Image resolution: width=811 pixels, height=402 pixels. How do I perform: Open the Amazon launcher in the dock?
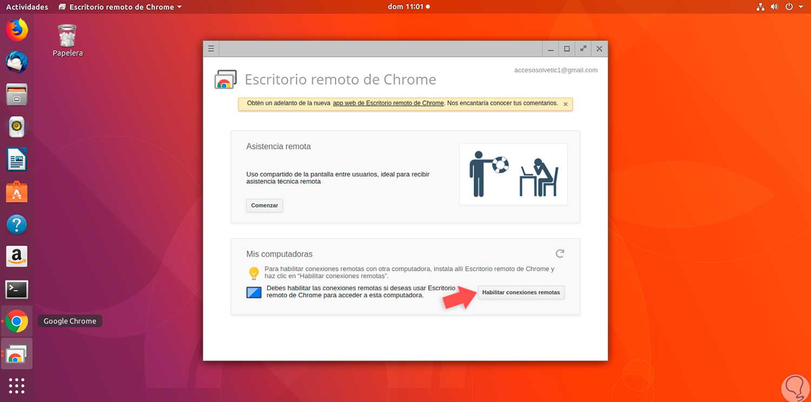17,257
